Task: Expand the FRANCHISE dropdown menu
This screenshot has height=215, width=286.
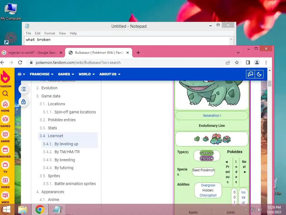Action: [42, 74]
